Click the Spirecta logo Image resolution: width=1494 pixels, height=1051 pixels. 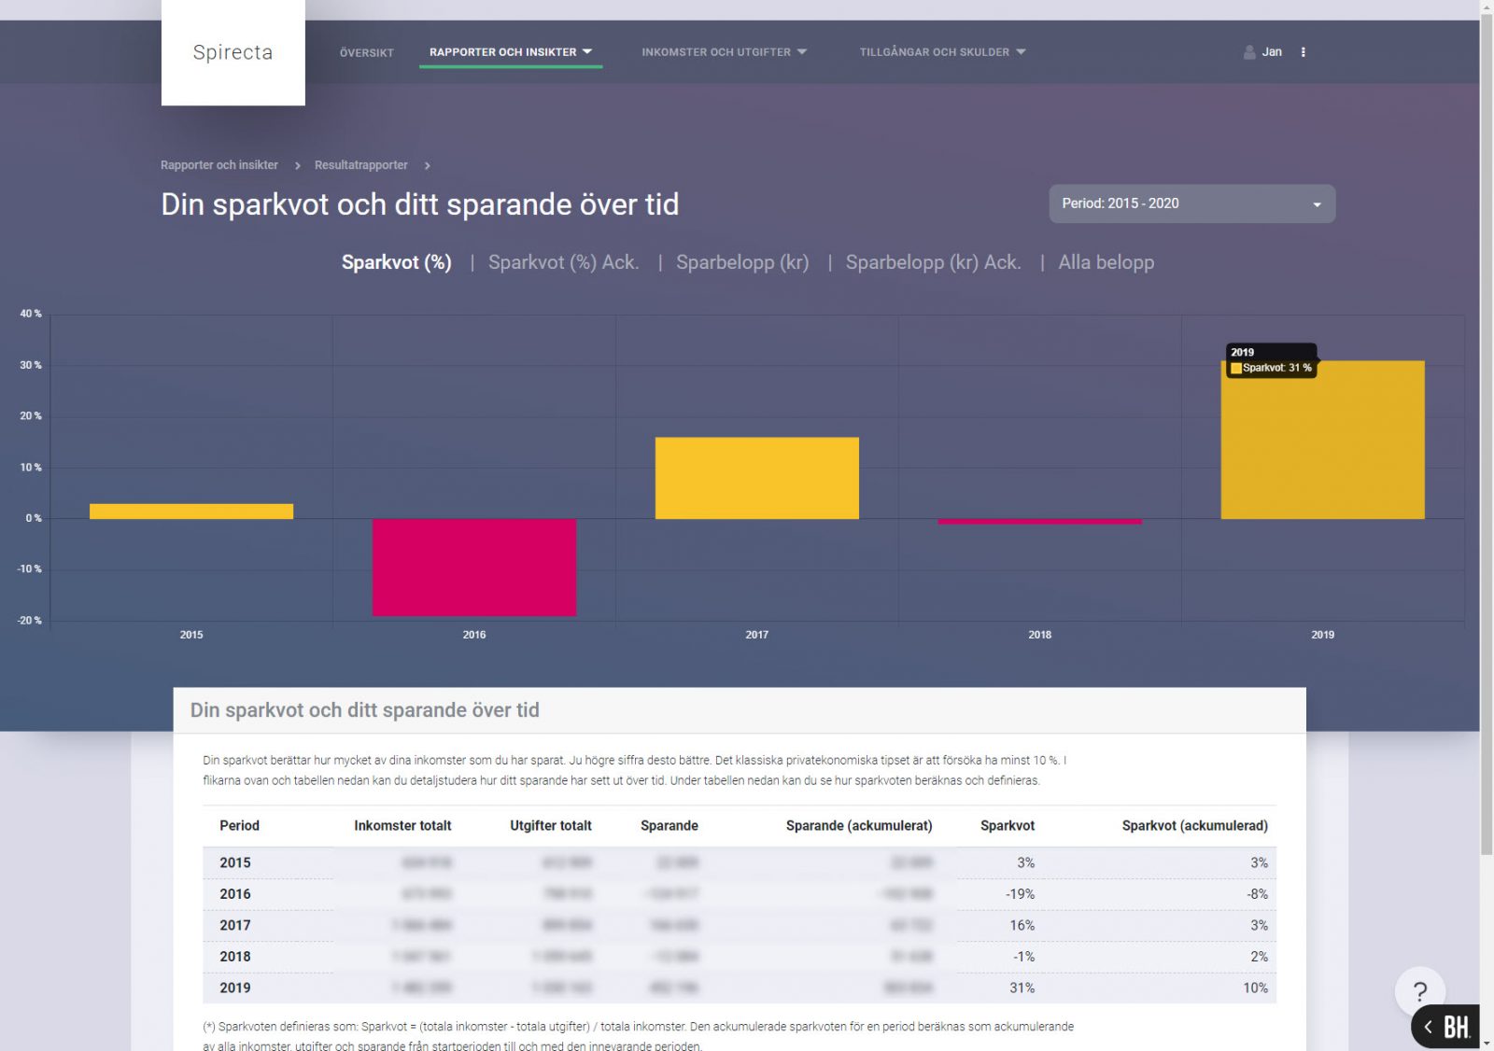coord(233,52)
